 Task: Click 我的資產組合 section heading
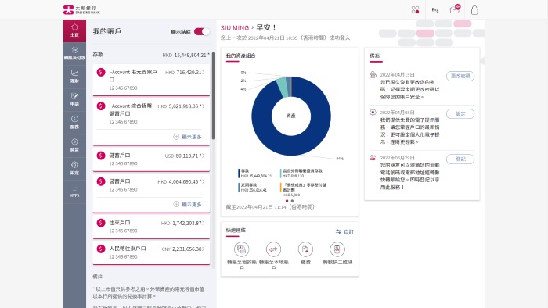[x=241, y=56]
